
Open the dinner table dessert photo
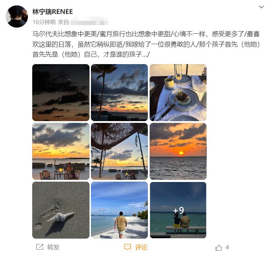[x=178, y=92]
